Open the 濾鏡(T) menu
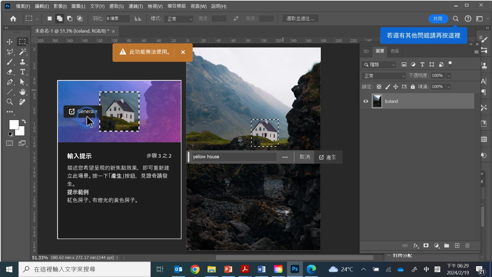 (x=136, y=6)
